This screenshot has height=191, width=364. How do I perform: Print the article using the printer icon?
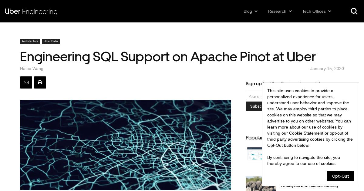40,82
